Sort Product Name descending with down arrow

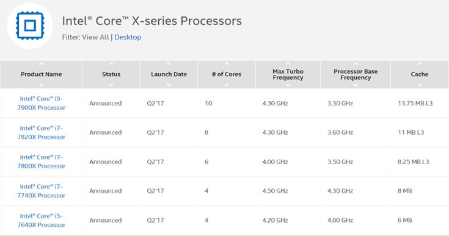42,85
